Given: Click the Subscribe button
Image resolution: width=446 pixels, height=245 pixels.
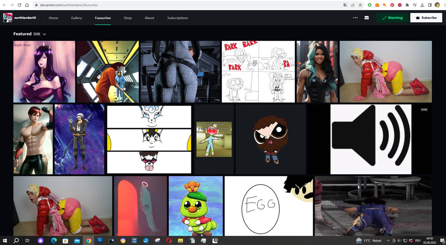Looking at the screenshot, I should tap(426, 18).
